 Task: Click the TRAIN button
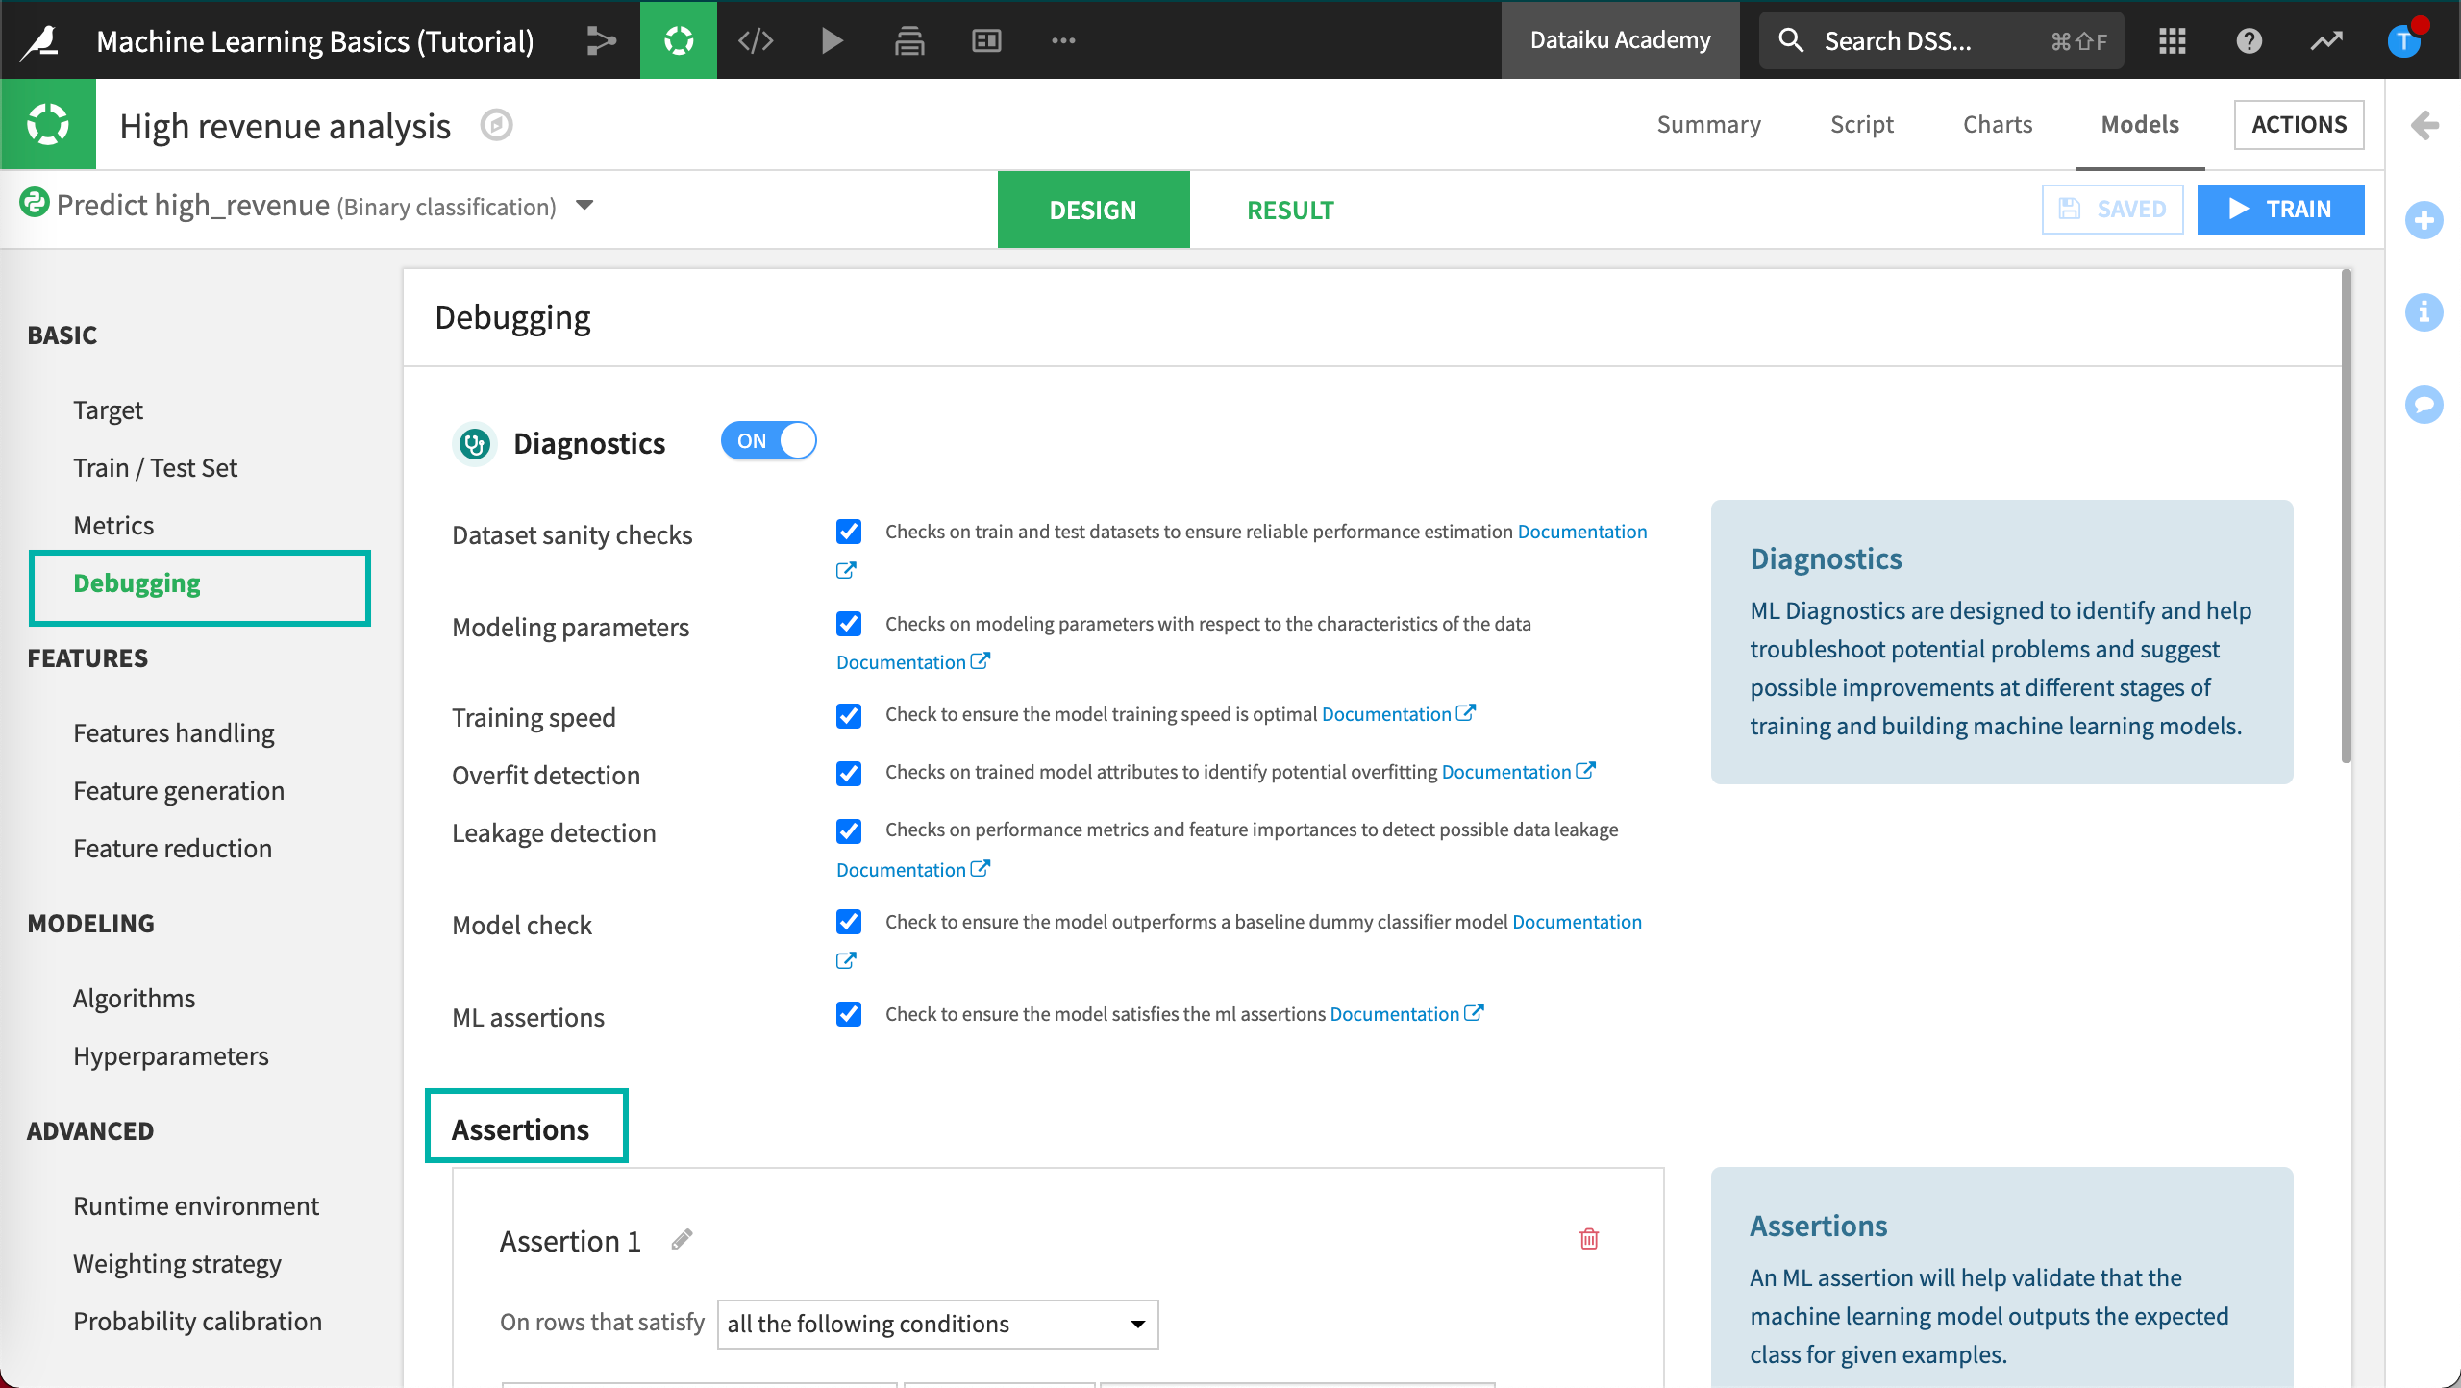2280,208
